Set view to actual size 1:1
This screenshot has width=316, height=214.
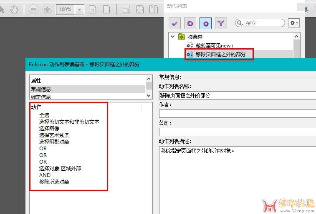pyautogui.click(x=92, y=9)
